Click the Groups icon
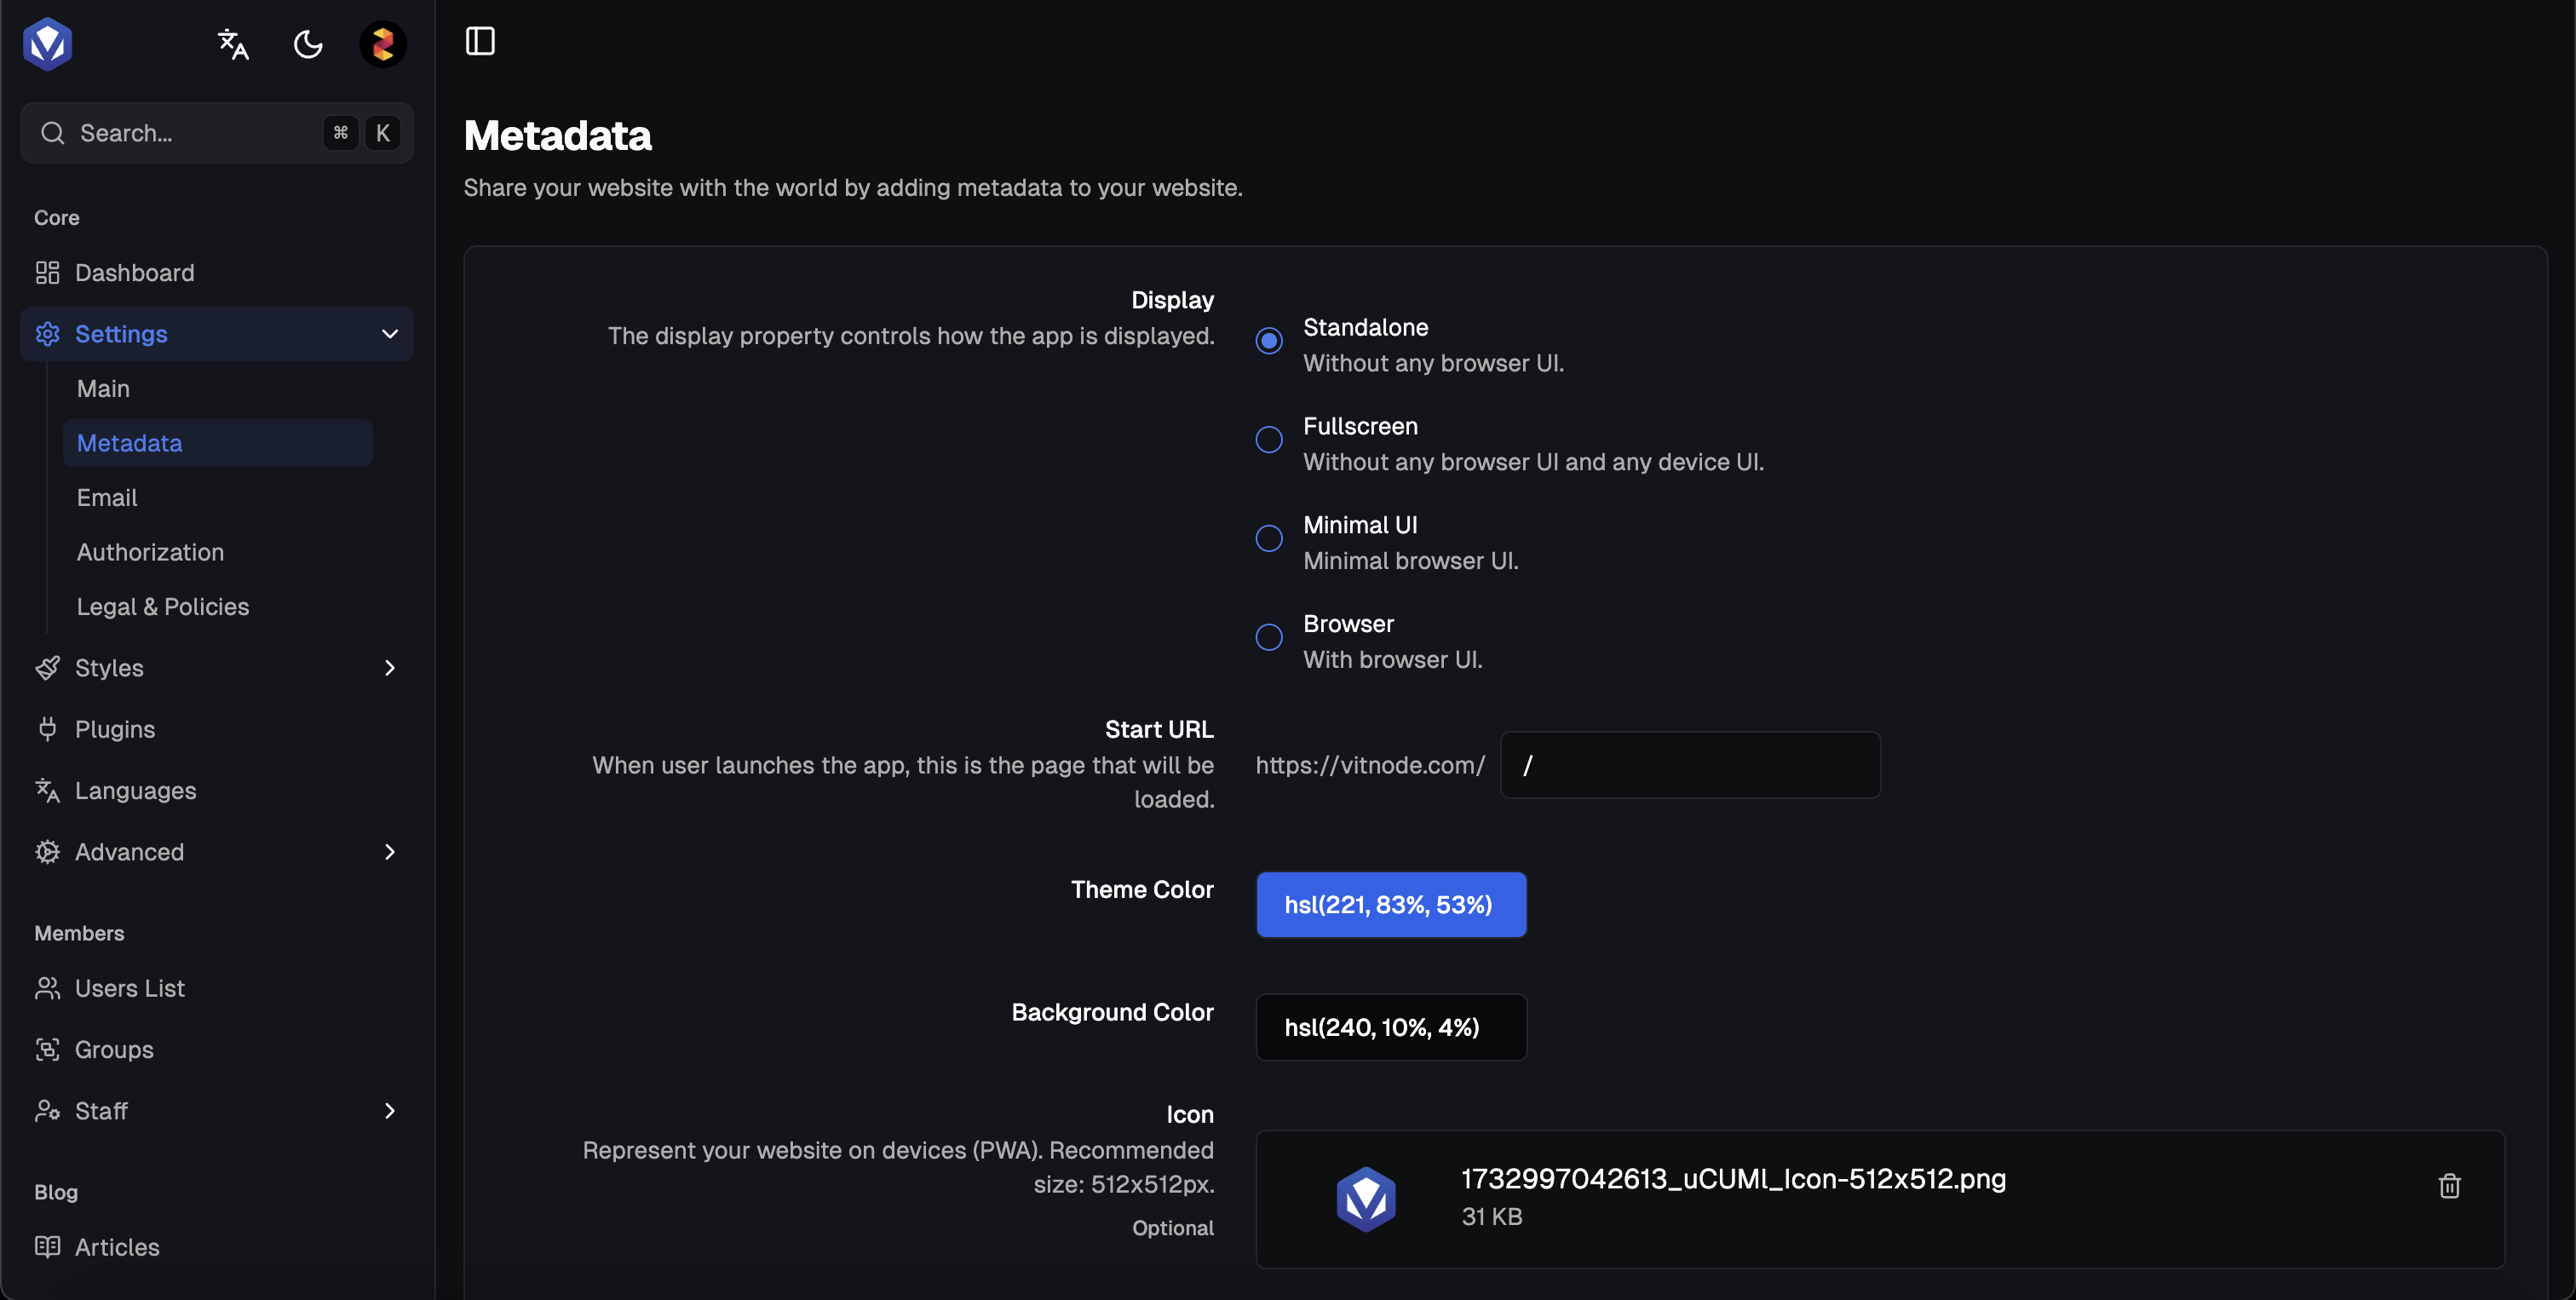Screen dimensions: 2576x1300 (47, 1050)
